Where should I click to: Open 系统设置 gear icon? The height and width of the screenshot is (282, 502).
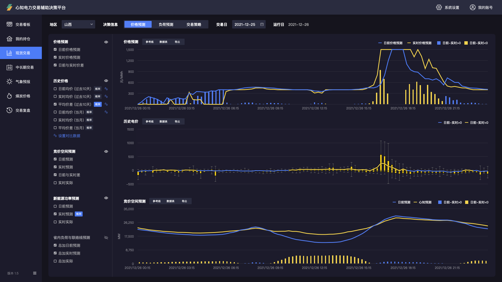[x=439, y=7]
